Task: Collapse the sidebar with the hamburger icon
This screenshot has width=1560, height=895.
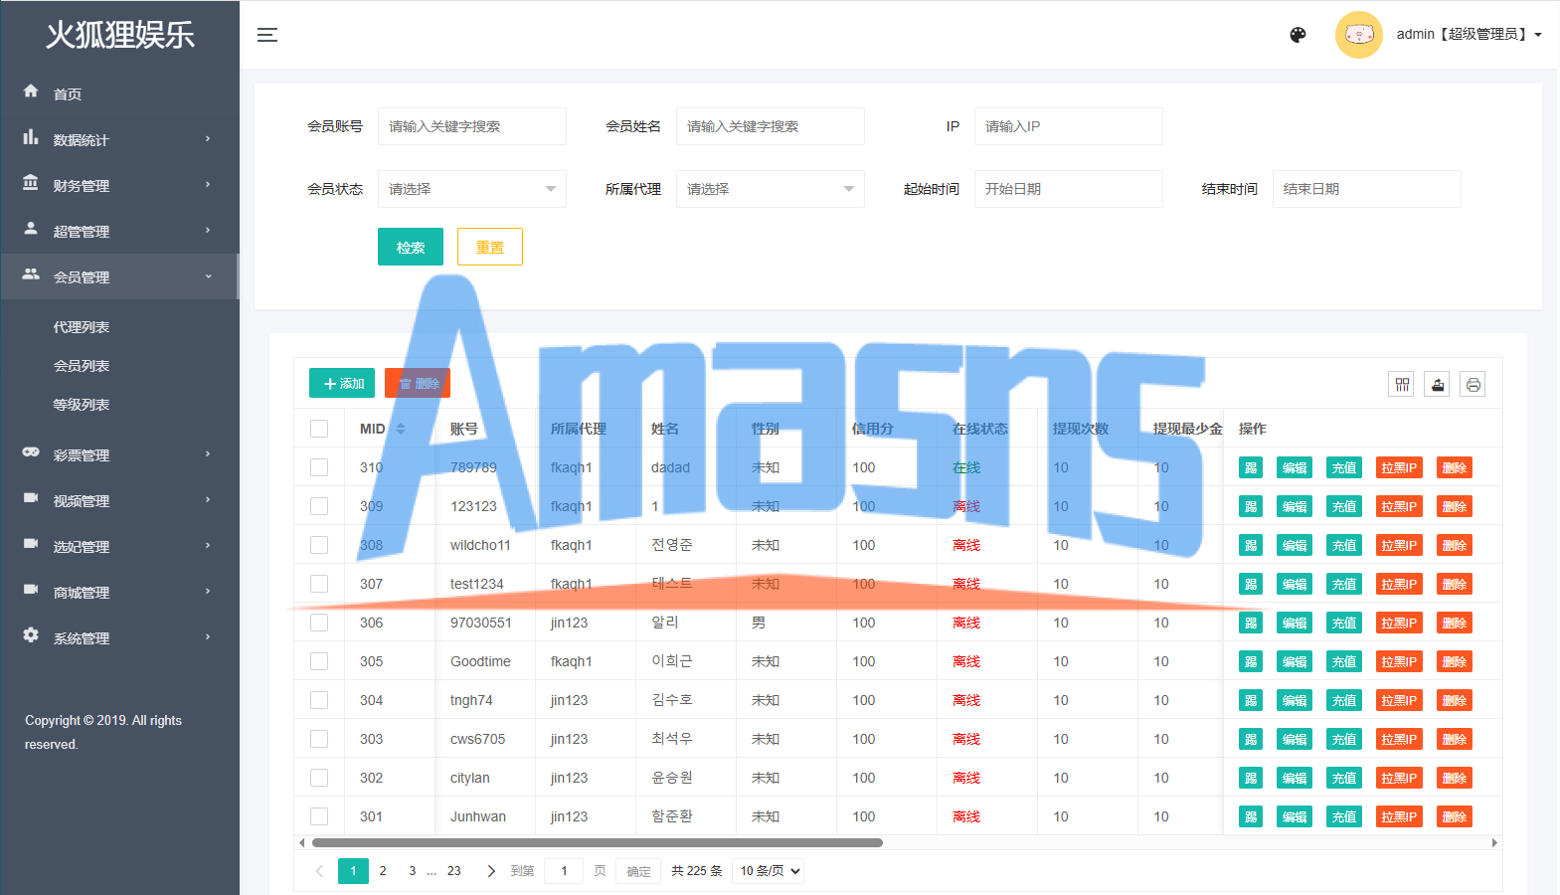Action: pos(267,35)
